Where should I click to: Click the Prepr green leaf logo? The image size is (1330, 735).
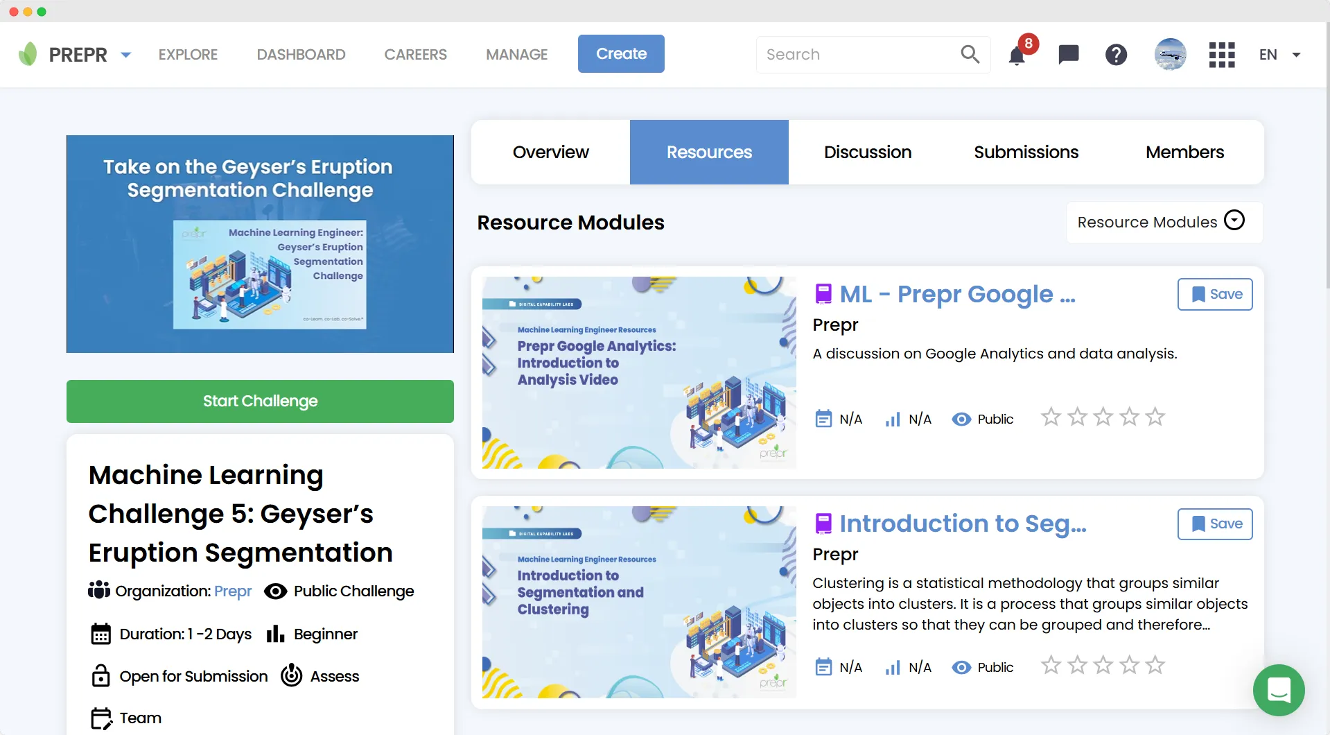pyautogui.click(x=28, y=54)
